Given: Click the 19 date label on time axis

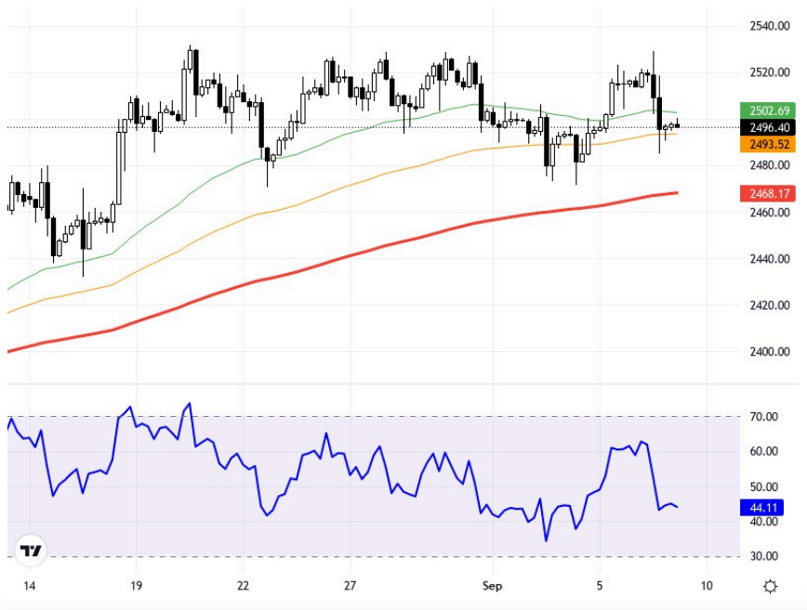Looking at the screenshot, I should point(136,586).
